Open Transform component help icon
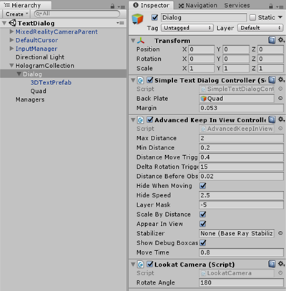286x291 pixels. click(272, 40)
